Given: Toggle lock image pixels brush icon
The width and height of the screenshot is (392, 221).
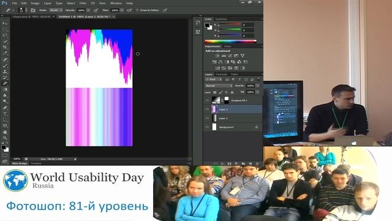Looking at the screenshot, I should [221, 92].
